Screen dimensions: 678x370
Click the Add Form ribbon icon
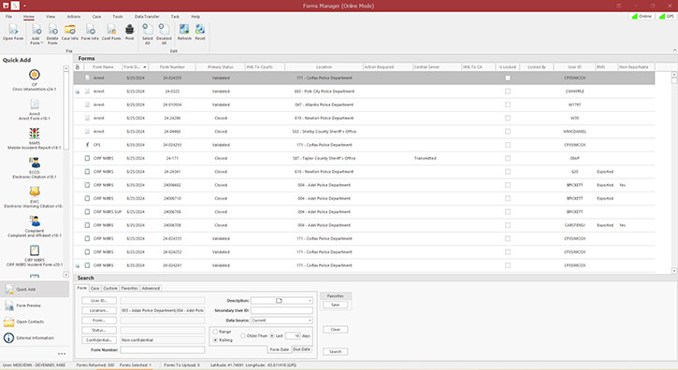[36, 29]
